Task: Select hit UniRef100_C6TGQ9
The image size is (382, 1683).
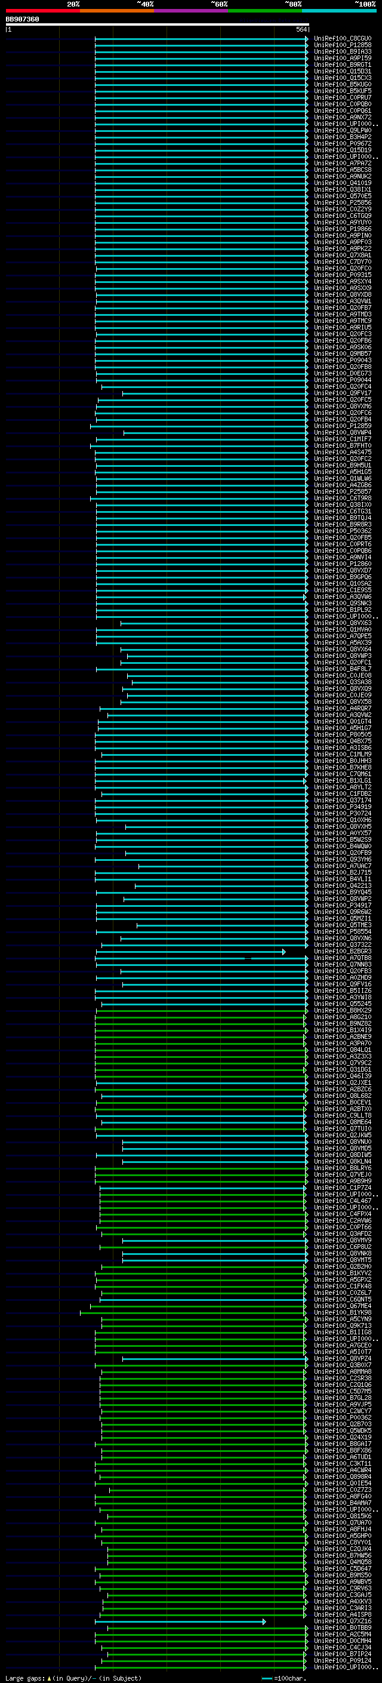Action: (x=342, y=216)
